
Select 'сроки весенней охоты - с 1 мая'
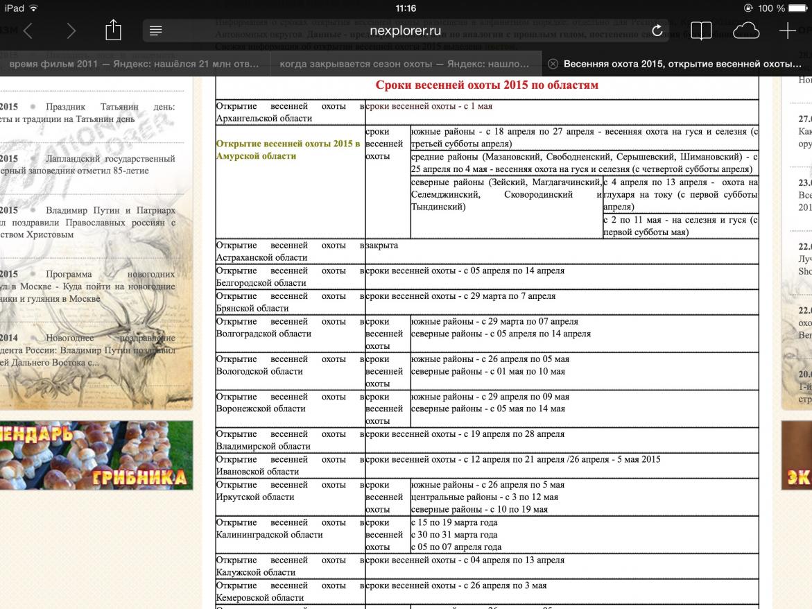coord(429,106)
